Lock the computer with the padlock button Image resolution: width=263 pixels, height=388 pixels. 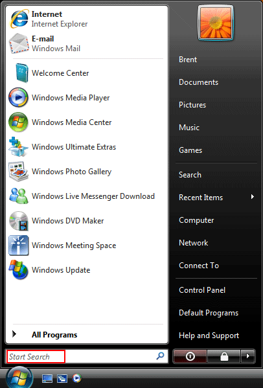(x=223, y=356)
